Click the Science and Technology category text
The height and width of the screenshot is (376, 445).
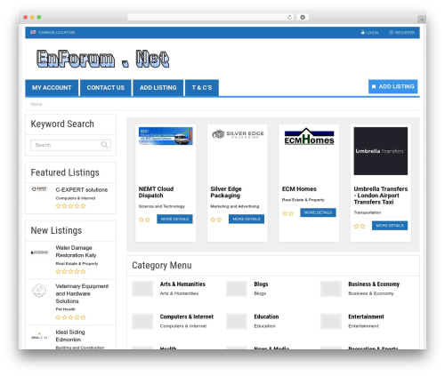tap(162, 206)
